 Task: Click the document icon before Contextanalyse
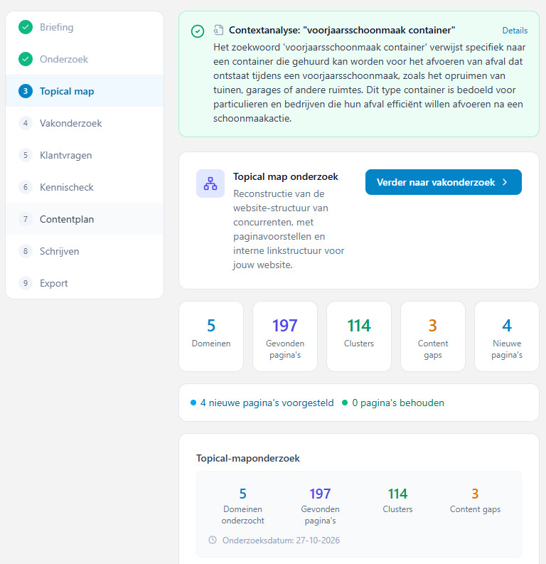(x=218, y=30)
